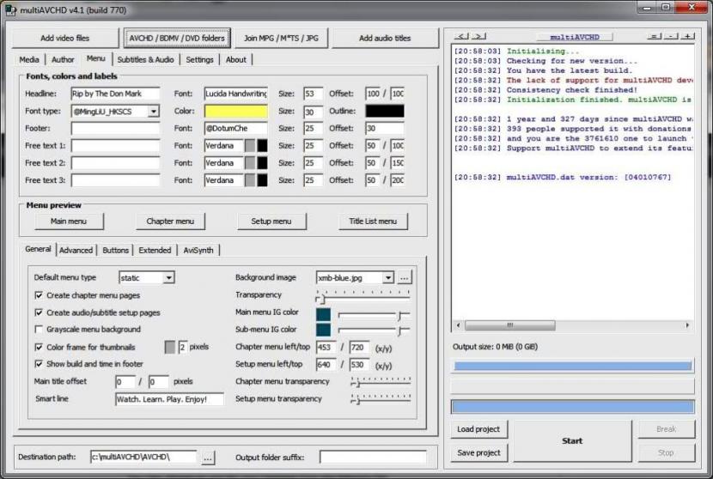Open background image browse ellipsis button
Viewport: 713px width, 479px height.
(405, 278)
